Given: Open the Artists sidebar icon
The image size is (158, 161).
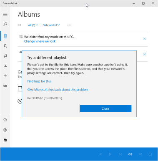Looking at the screenshot, I should (x=5, y=46).
